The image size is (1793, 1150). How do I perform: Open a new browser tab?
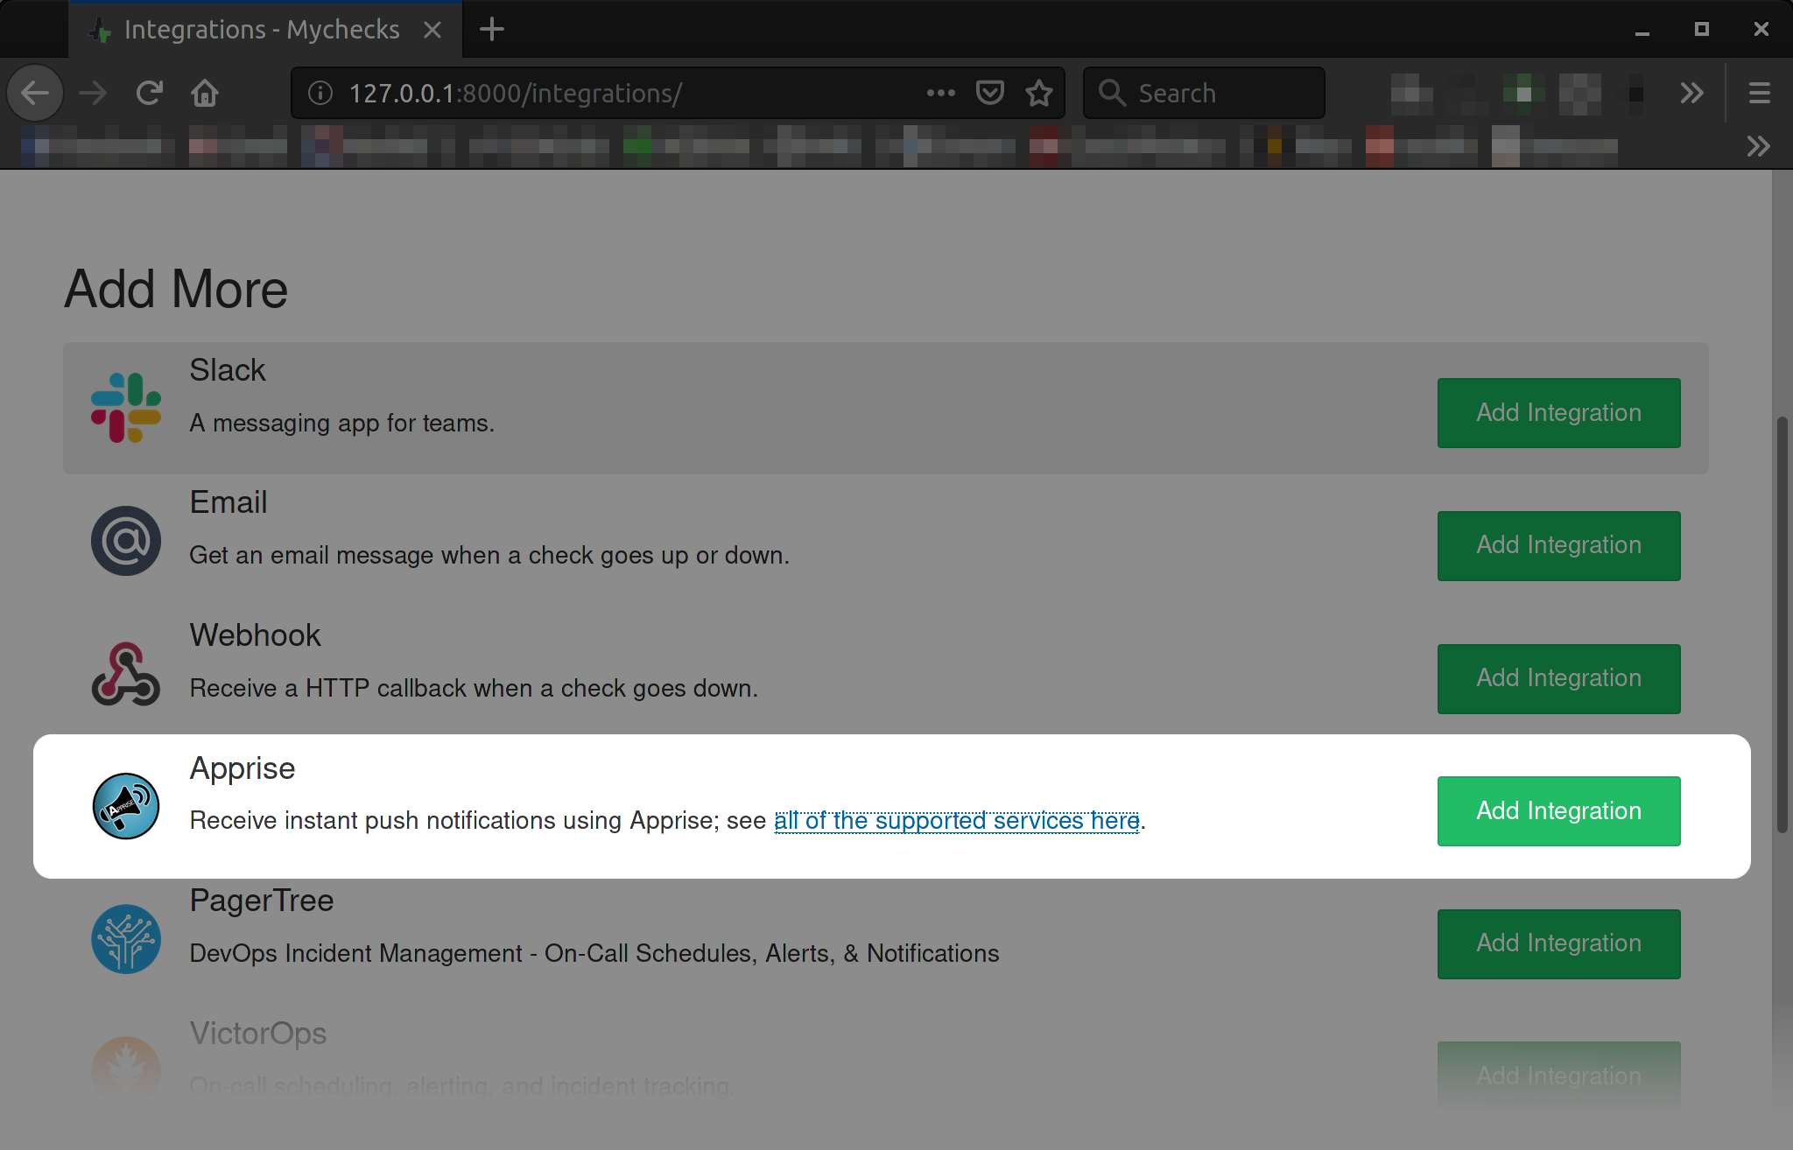[492, 30]
